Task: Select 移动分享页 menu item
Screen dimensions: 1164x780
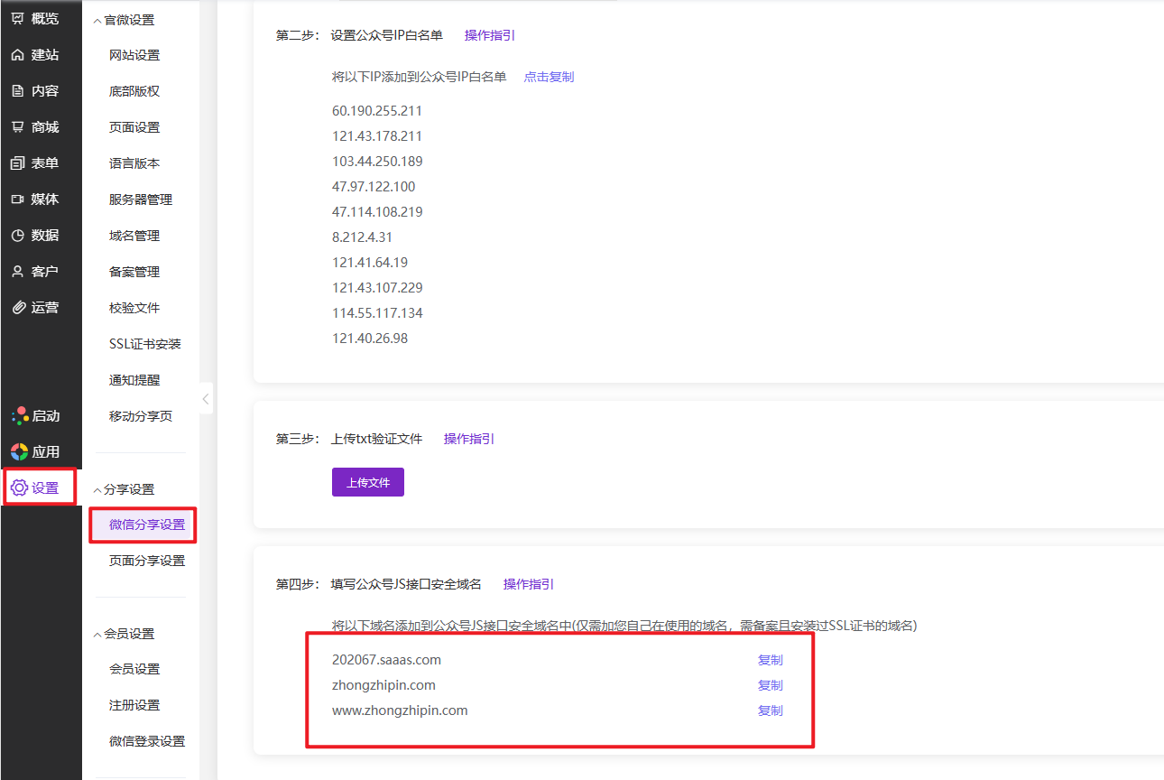Action: [x=141, y=416]
